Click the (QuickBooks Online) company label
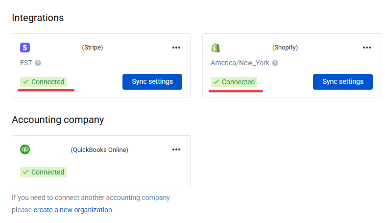Image resolution: width=385 pixels, height=223 pixels. coord(99,149)
